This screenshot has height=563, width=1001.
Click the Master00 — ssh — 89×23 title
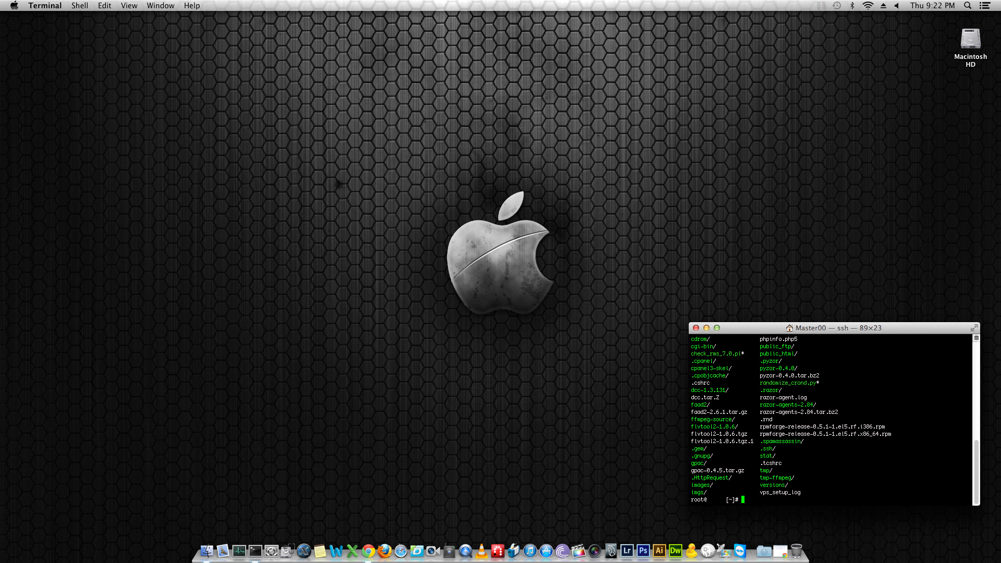(838, 328)
